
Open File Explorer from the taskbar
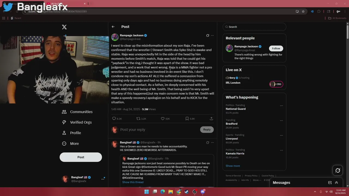tap(170, 192)
